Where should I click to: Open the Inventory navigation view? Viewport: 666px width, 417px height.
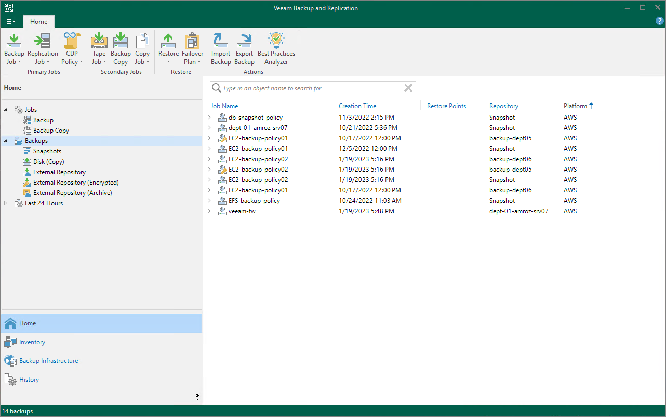click(x=101, y=342)
